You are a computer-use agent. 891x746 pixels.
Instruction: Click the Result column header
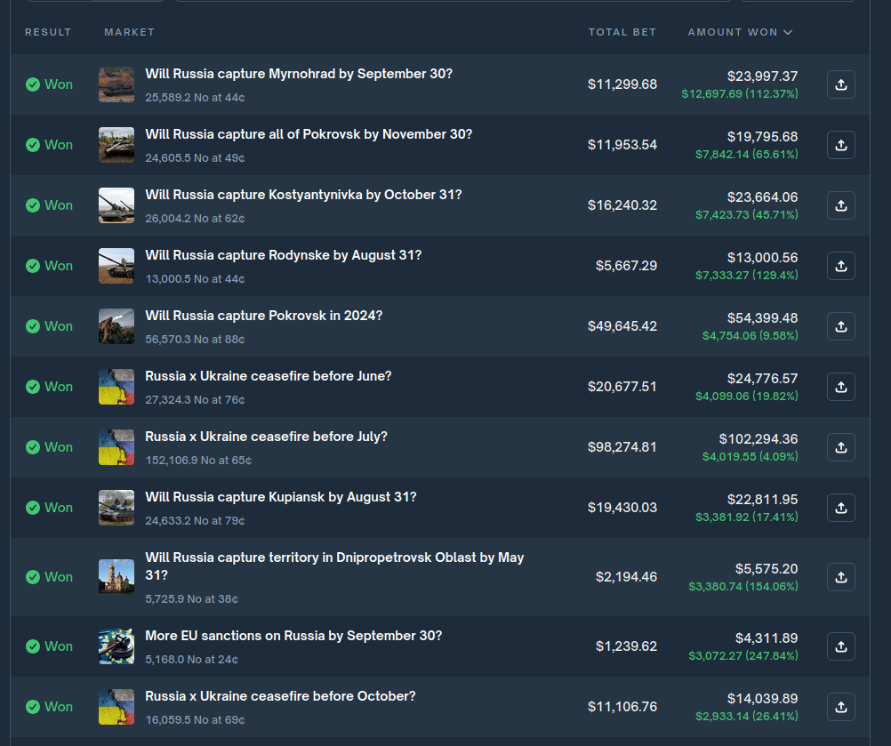[48, 32]
